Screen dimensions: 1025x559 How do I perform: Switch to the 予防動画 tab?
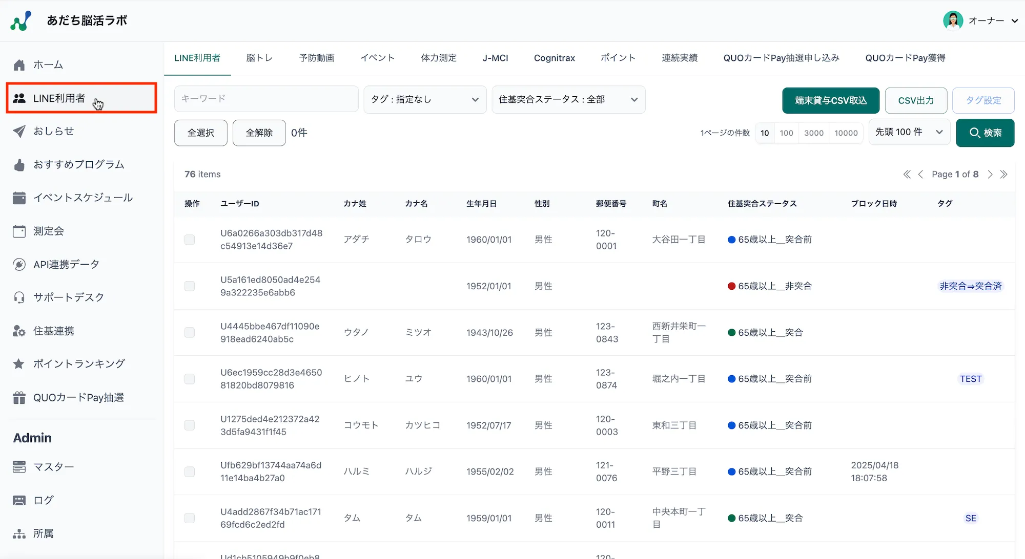(x=317, y=58)
